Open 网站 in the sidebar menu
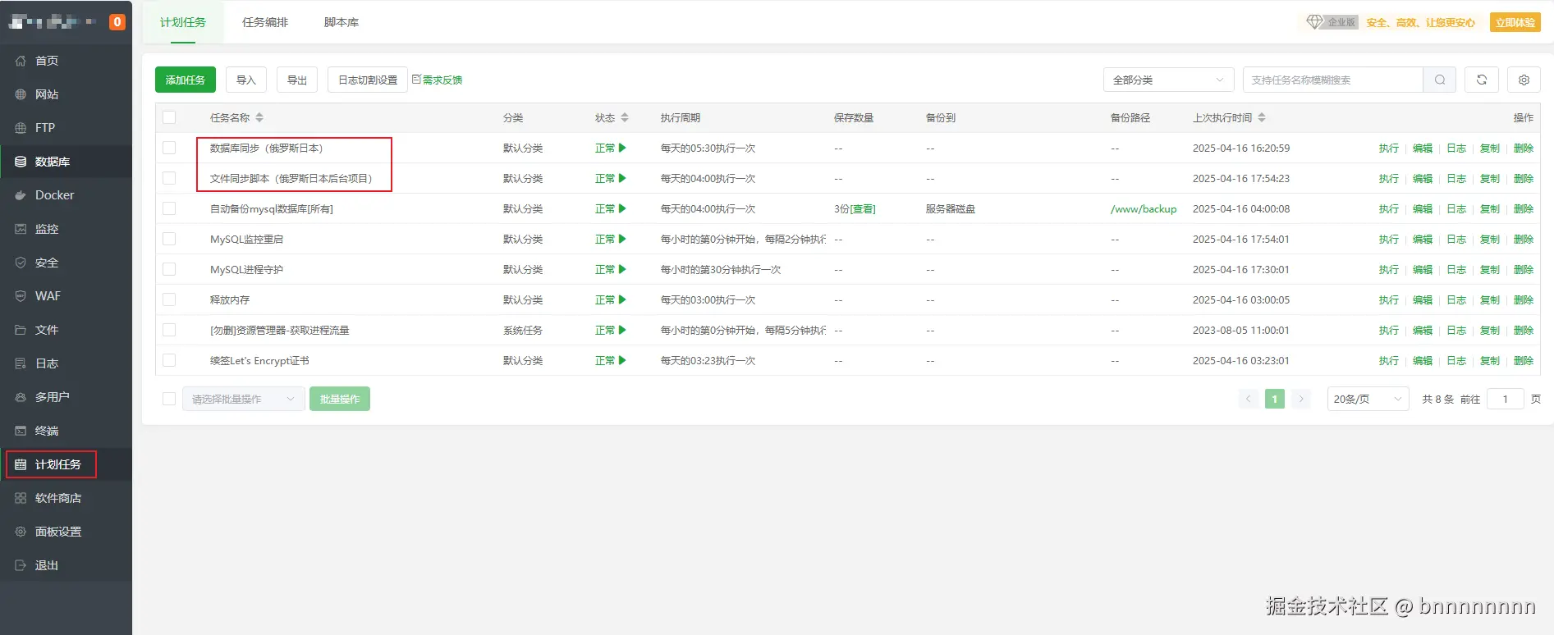 point(66,94)
